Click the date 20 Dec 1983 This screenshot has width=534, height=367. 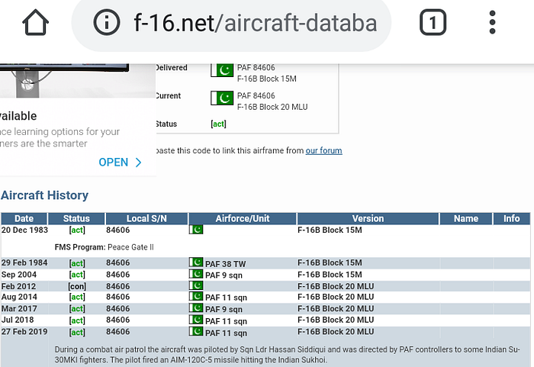[x=24, y=230]
